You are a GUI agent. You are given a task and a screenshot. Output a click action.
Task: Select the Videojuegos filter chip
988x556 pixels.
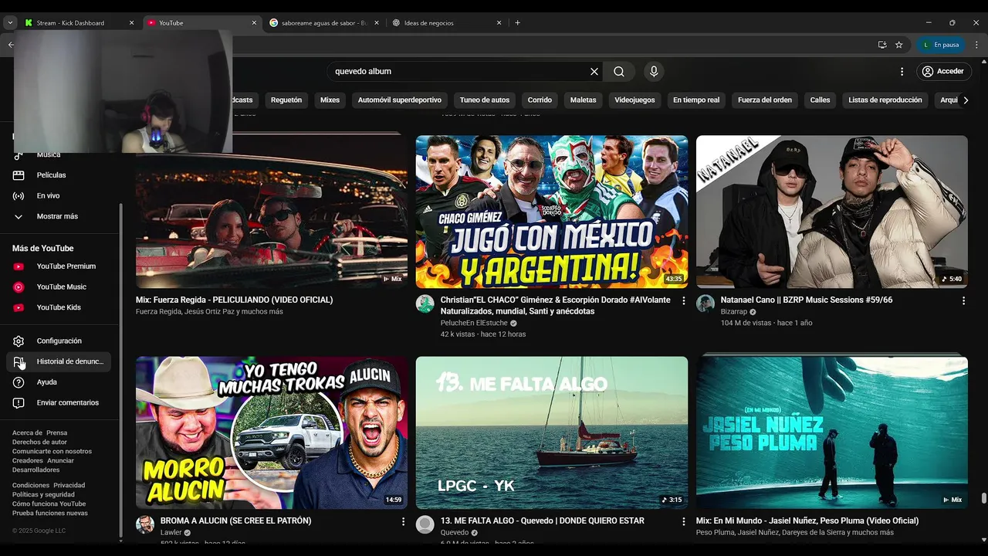[634, 100]
